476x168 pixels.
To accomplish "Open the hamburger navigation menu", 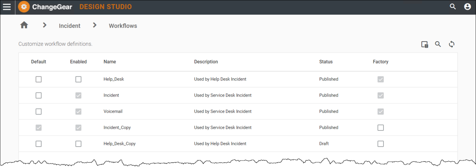I will 7,7.
